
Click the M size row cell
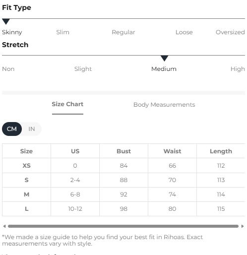26,194
